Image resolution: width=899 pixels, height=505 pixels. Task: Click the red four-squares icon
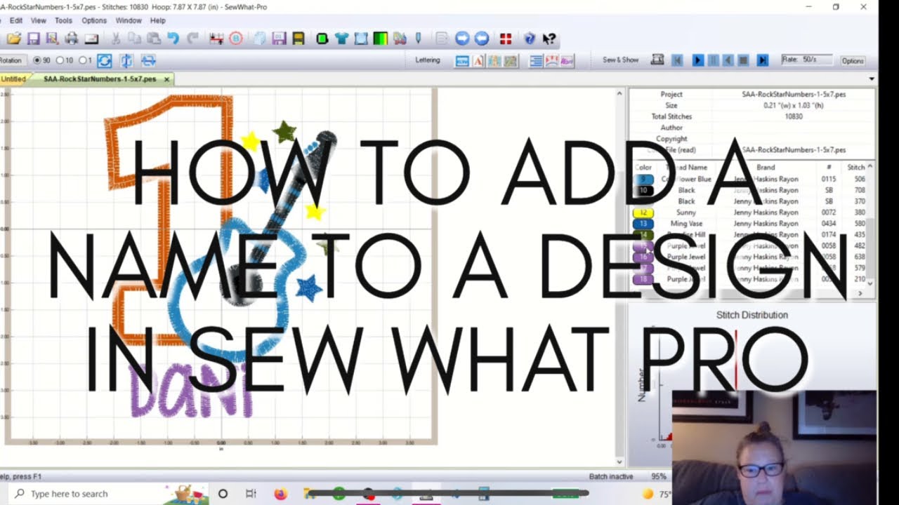click(x=505, y=39)
